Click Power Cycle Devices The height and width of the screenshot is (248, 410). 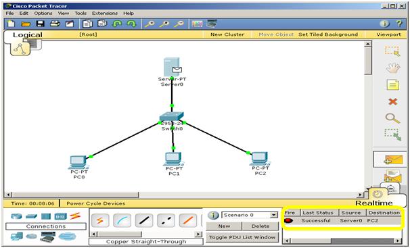[x=95, y=203]
